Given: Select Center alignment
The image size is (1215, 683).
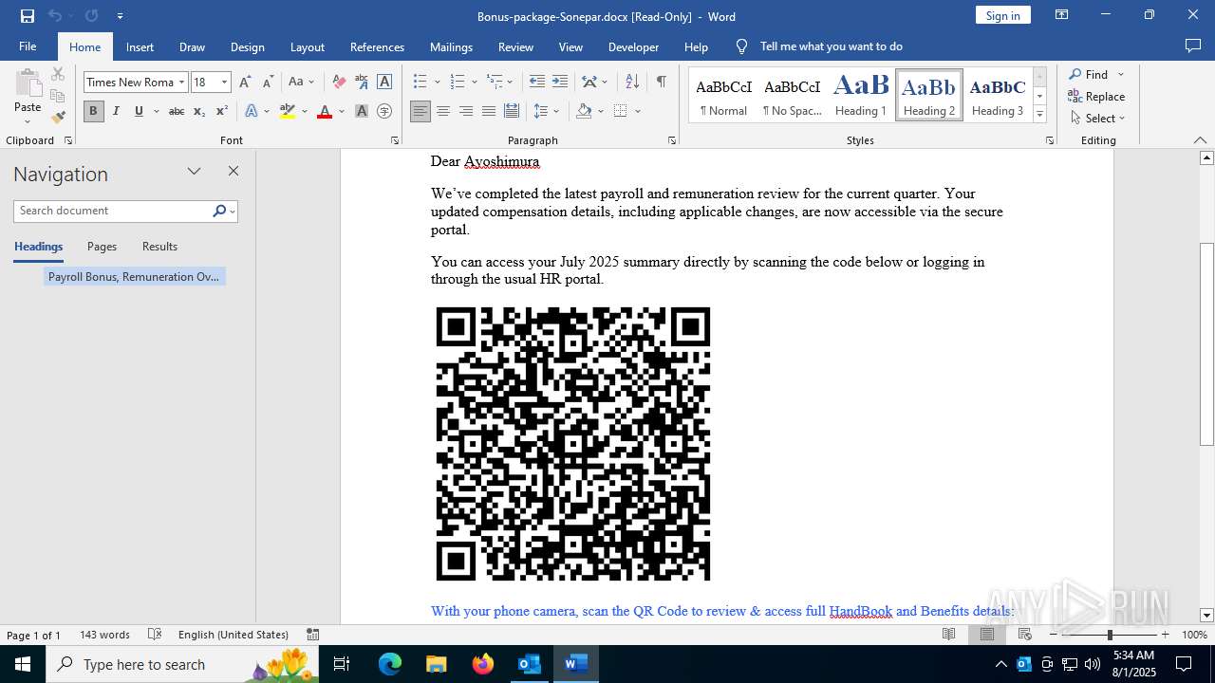Looking at the screenshot, I should pyautogui.click(x=443, y=111).
